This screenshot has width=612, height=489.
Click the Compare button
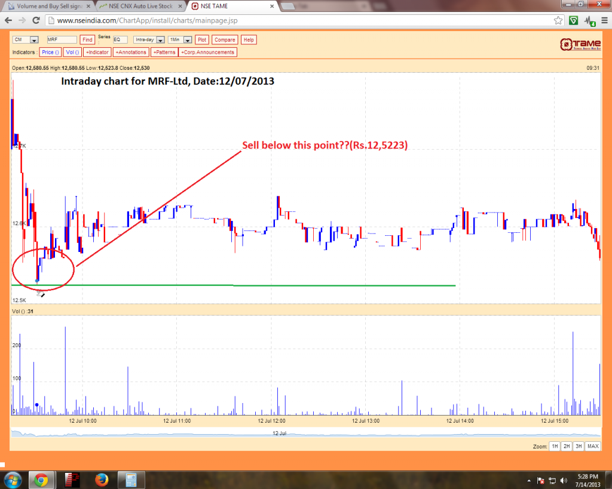pos(225,40)
